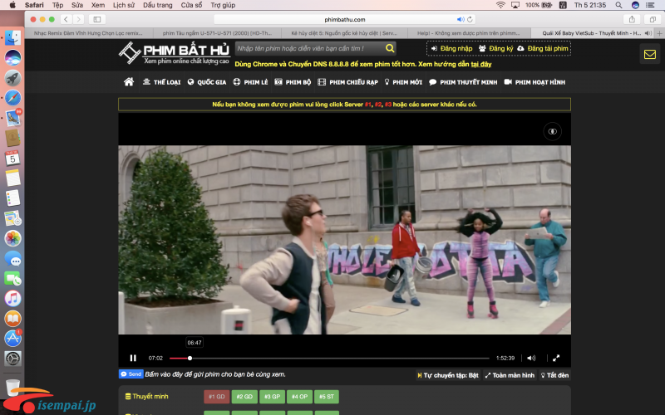Reload the page in address bar
Image resolution: width=665 pixels, height=415 pixels.
coord(470,19)
